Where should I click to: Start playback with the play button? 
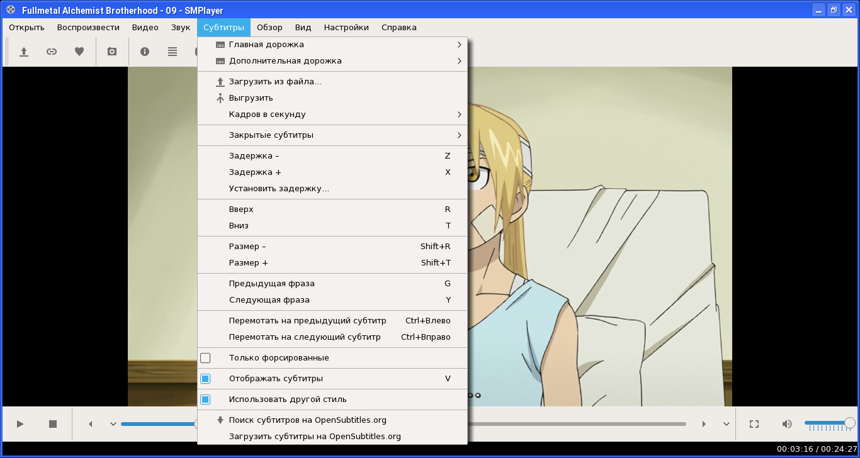point(20,424)
